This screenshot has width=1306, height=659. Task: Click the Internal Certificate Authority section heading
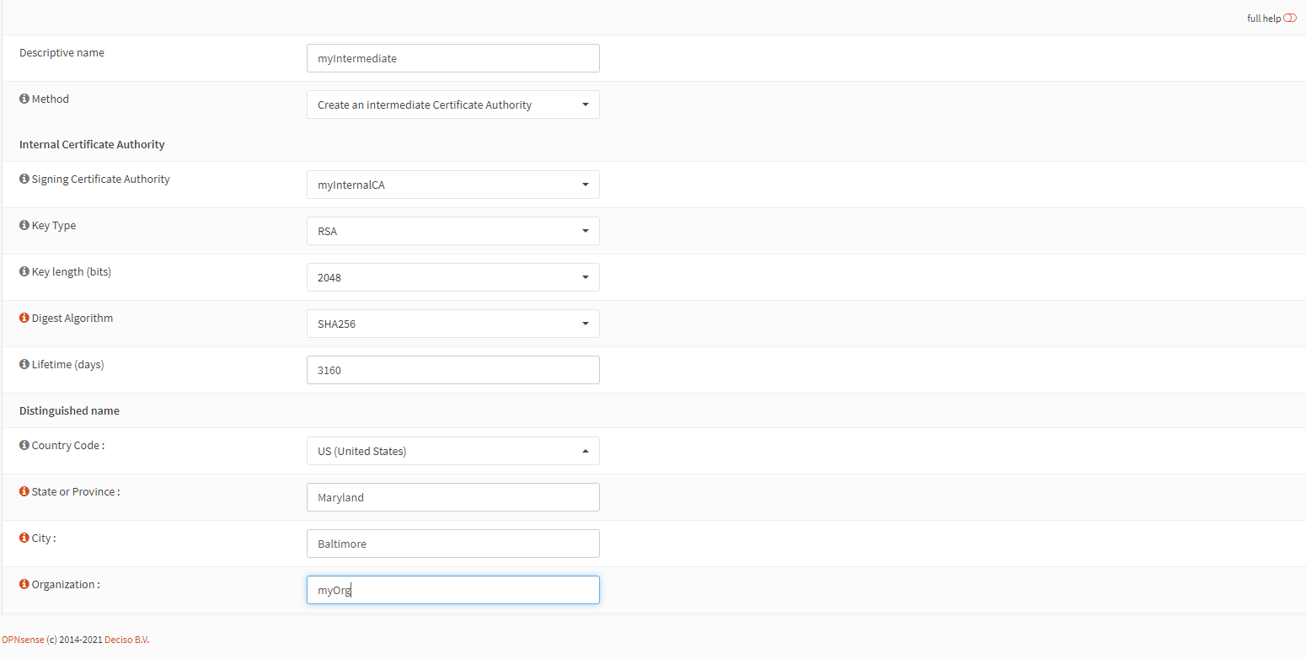pos(92,144)
